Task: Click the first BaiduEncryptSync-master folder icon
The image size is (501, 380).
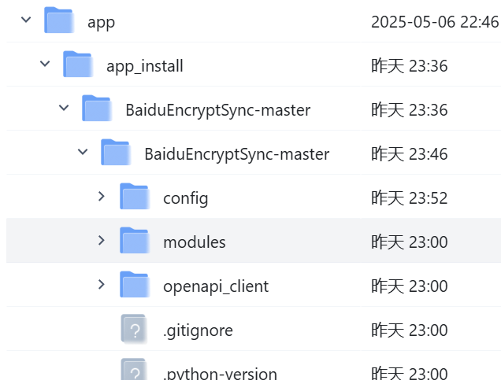Action: point(96,109)
